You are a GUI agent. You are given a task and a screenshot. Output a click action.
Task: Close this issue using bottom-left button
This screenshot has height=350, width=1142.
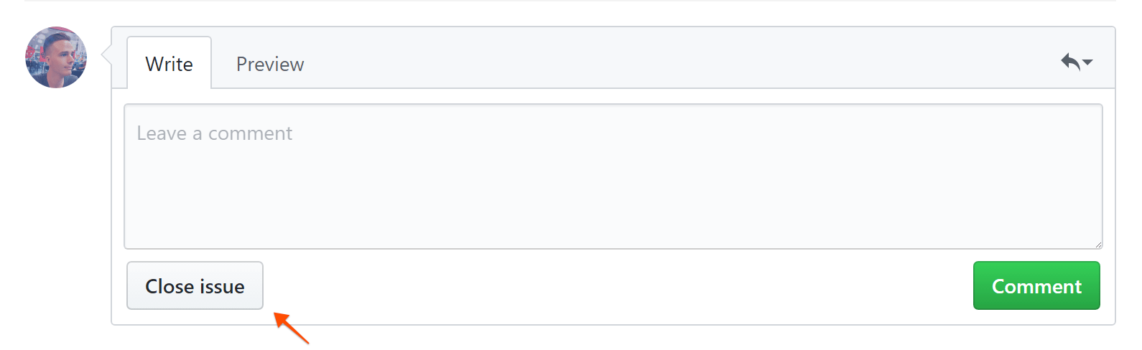[195, 285]
